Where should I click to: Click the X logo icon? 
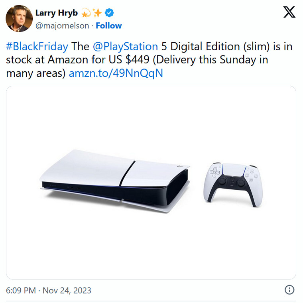tap(289, 12)
